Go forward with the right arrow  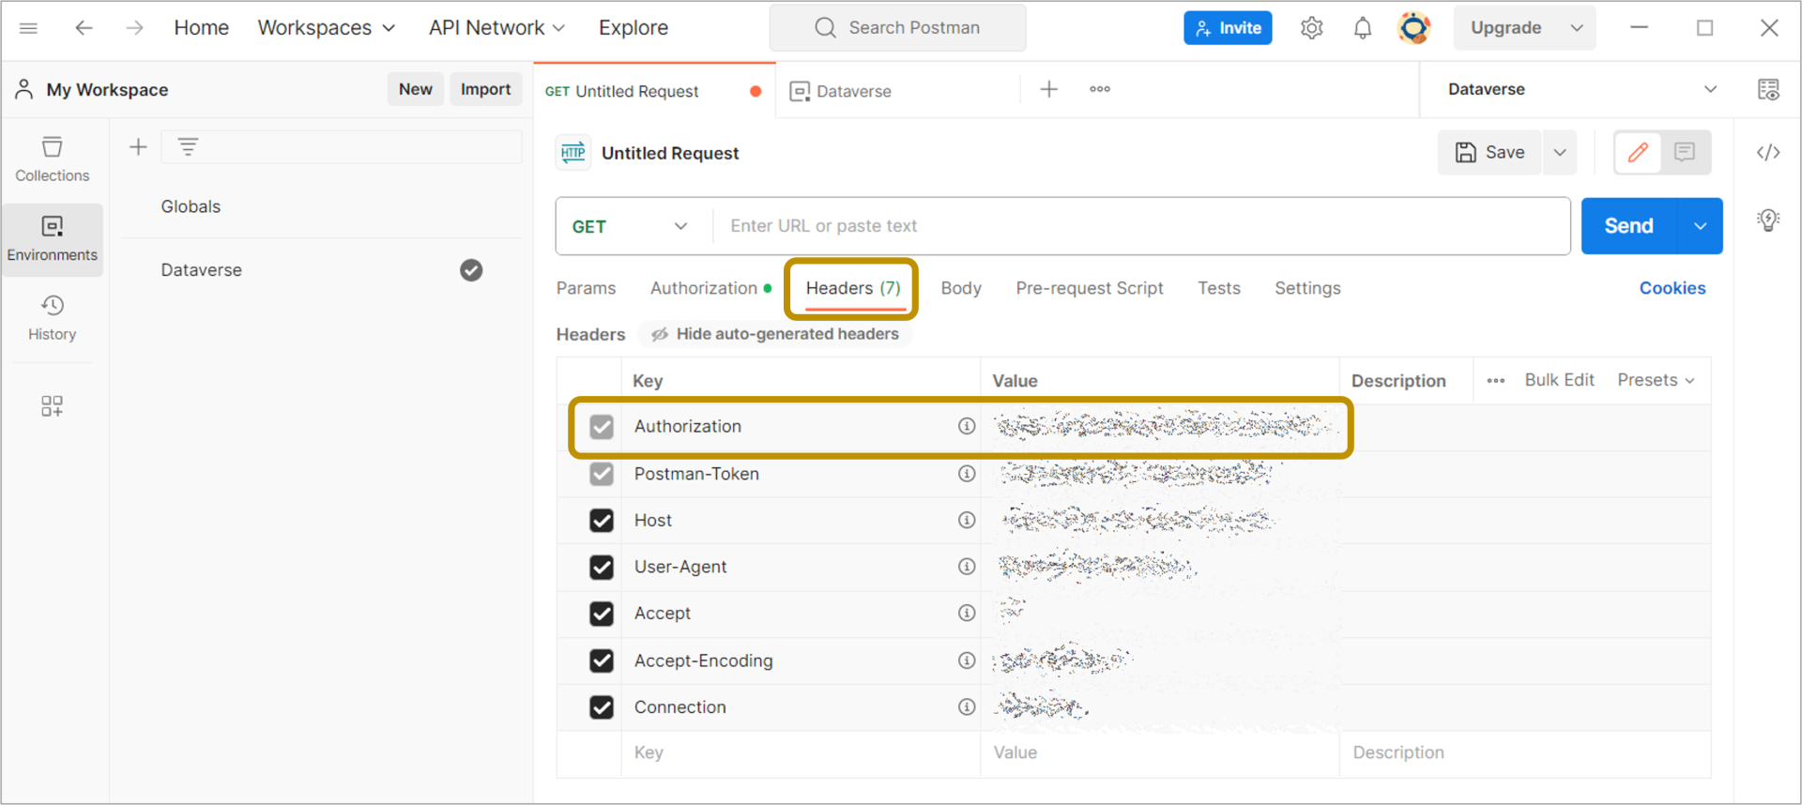point(135,28)
